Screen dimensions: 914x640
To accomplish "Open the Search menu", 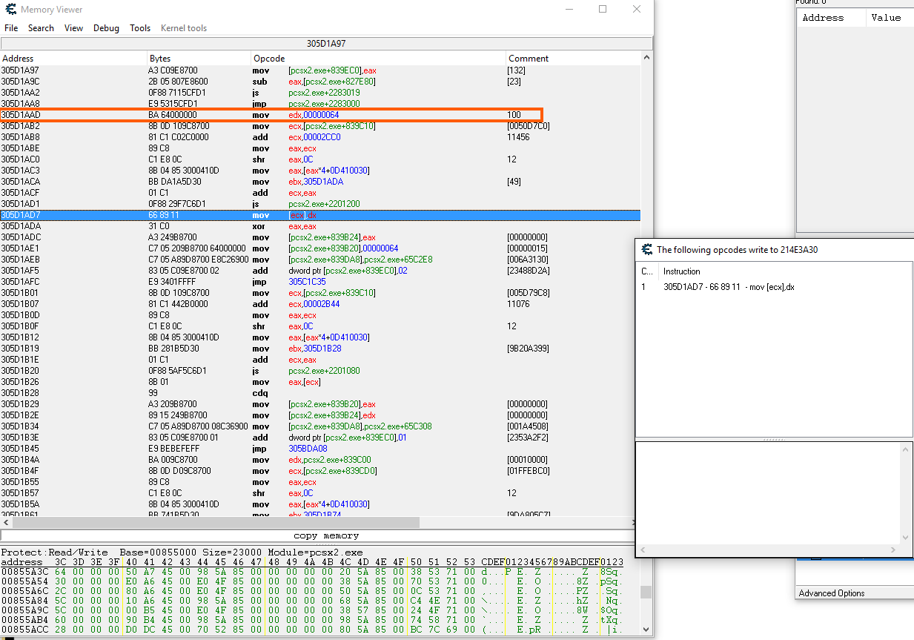I will point(41,28).
